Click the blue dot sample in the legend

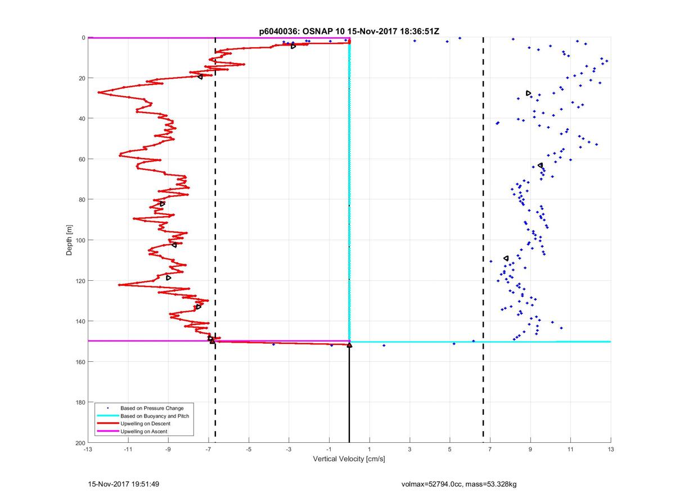click(107, 408)
